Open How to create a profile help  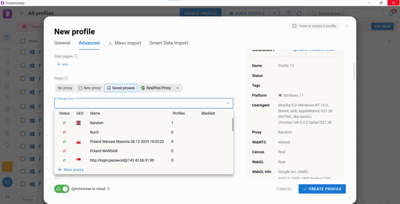point(314,26)
